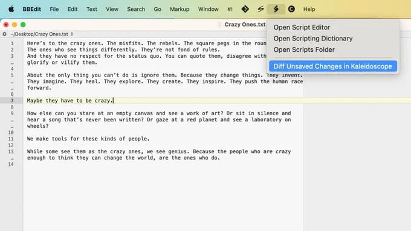Open the Apple menu

point(11,9)
